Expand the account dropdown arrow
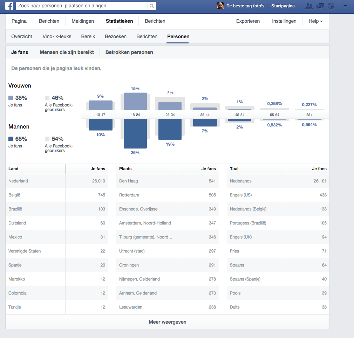Viewport: 354px width, 338px height. point(345,6)
